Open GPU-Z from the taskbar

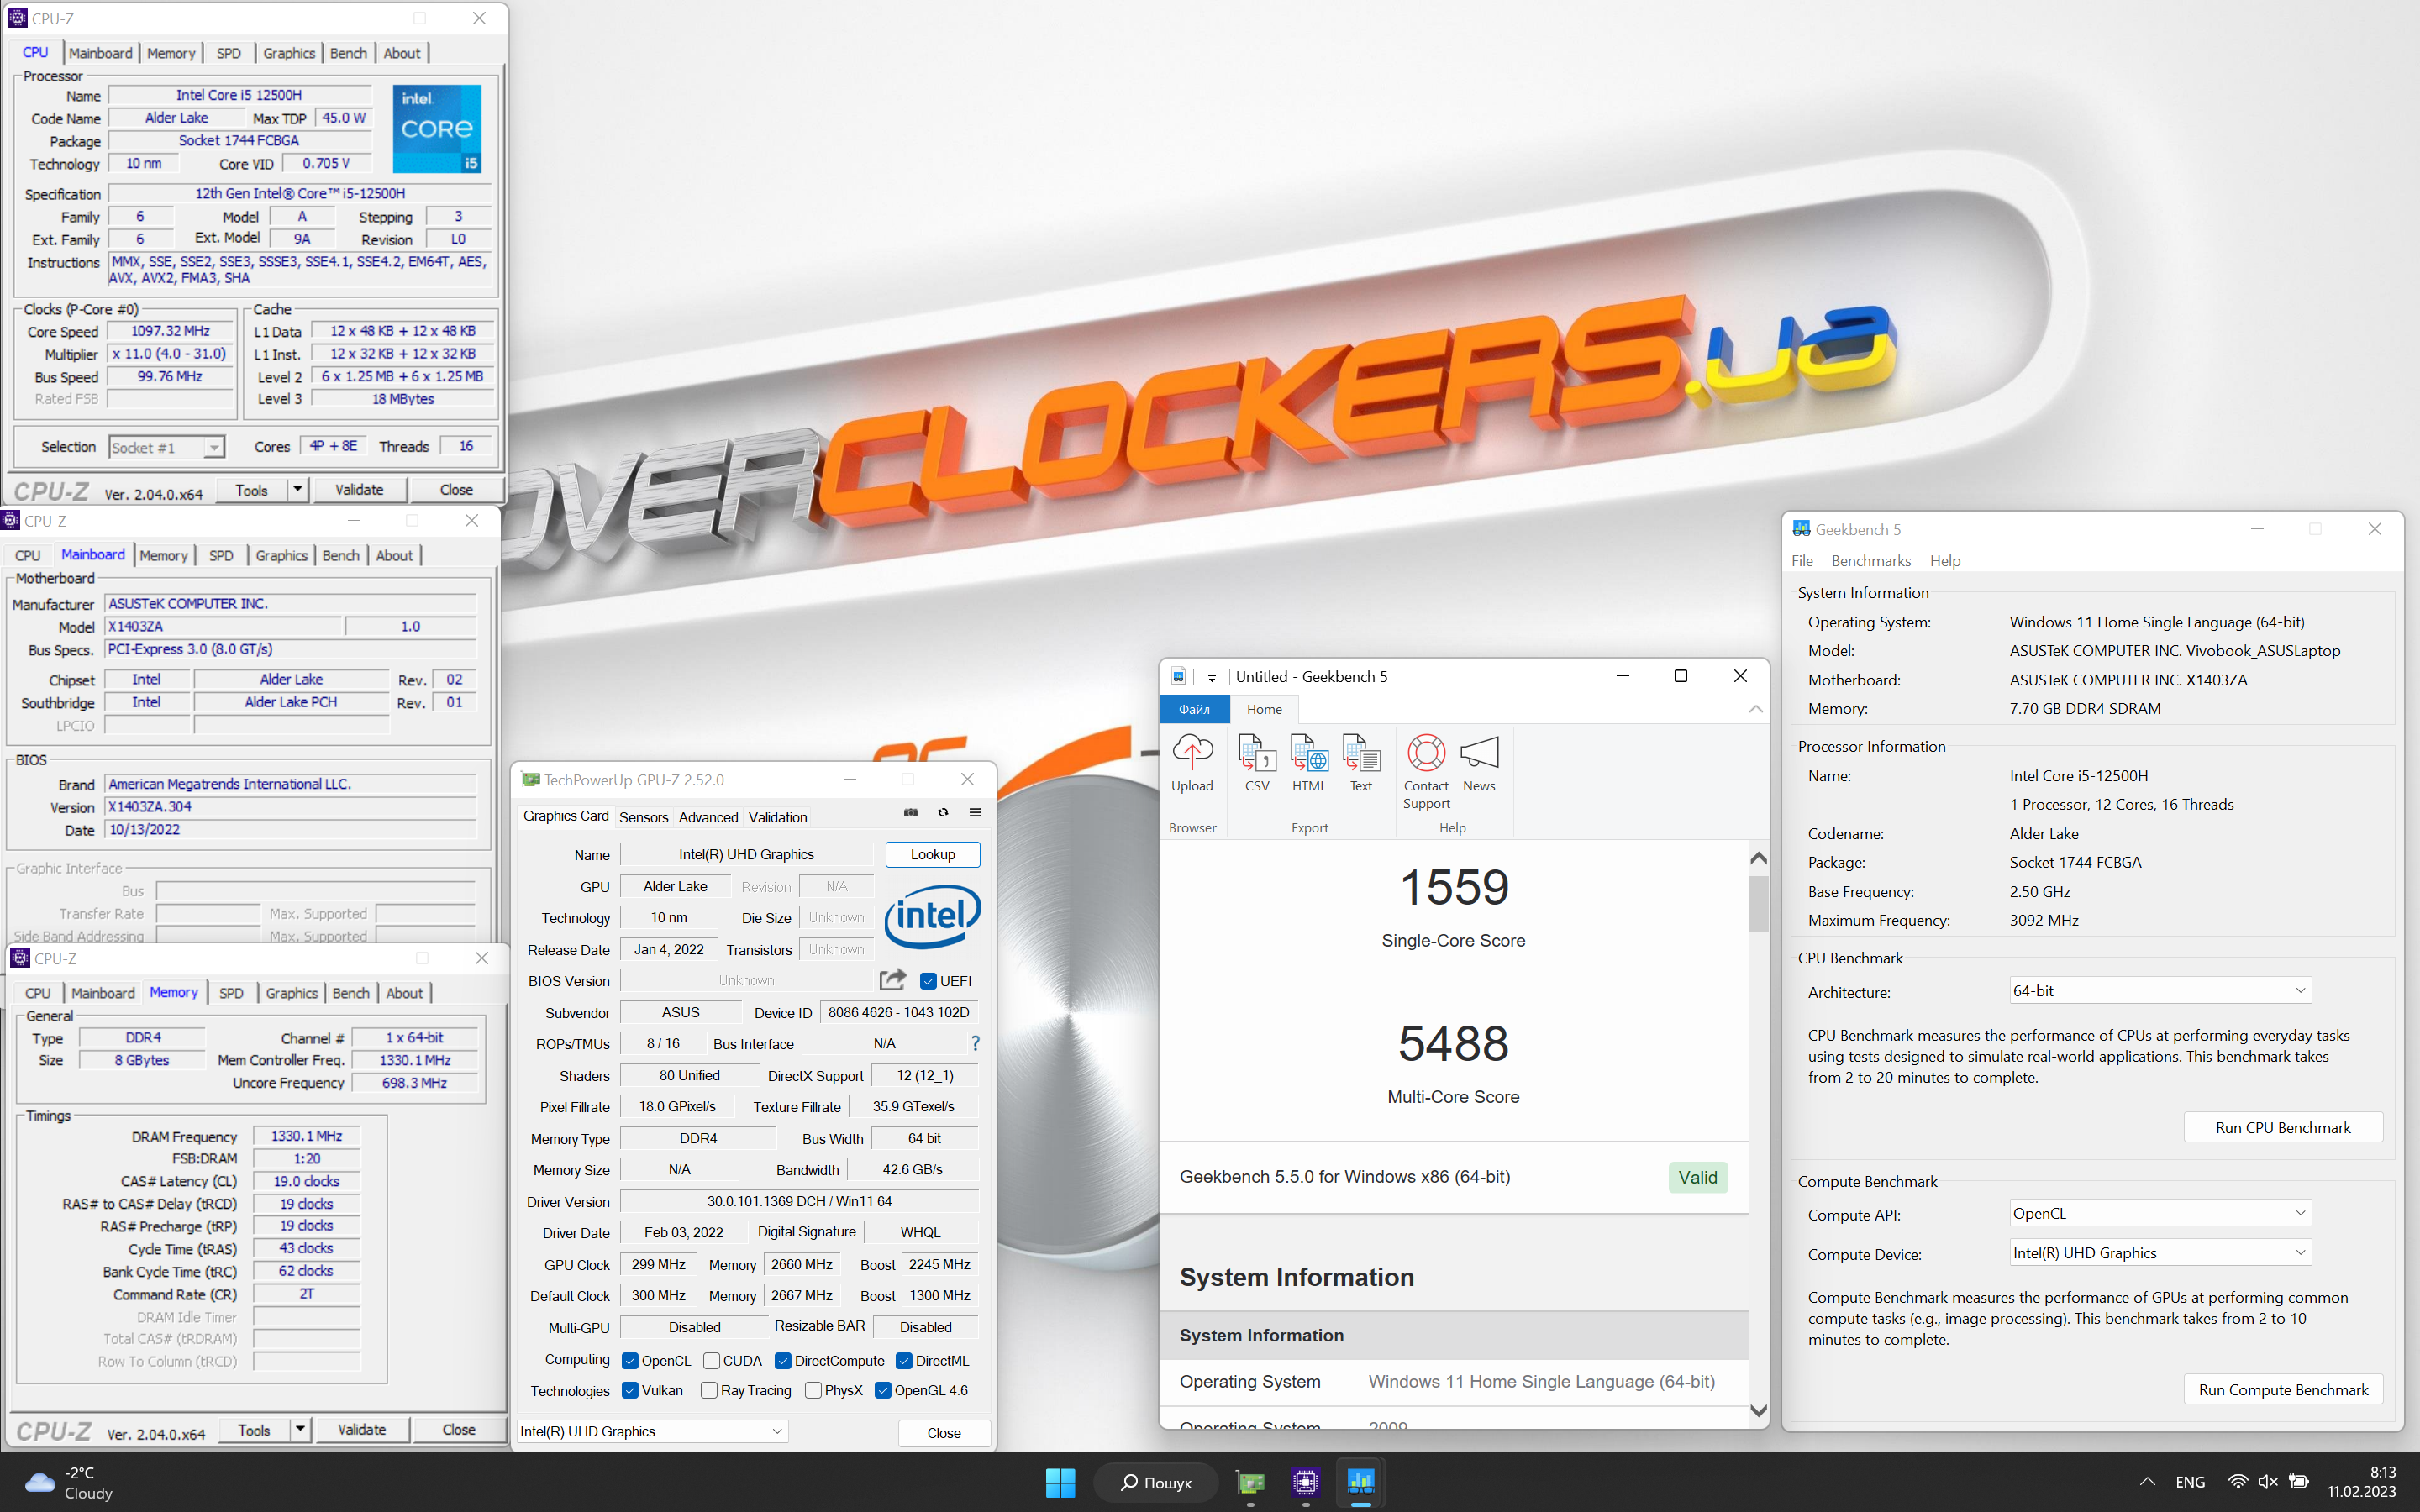(1250, 1482)
